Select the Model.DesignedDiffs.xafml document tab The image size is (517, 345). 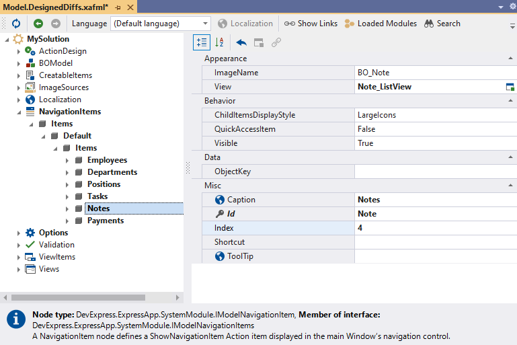pyautogui.click(x=55, y=7)
